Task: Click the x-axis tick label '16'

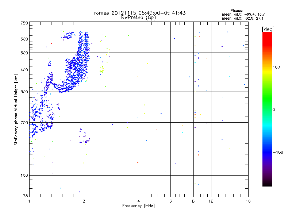Action: [x=248, y=201]
